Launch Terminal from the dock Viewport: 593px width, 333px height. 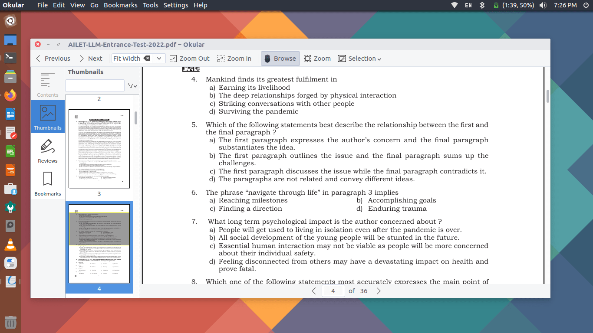pyautogui.click(x=10, y=58)
